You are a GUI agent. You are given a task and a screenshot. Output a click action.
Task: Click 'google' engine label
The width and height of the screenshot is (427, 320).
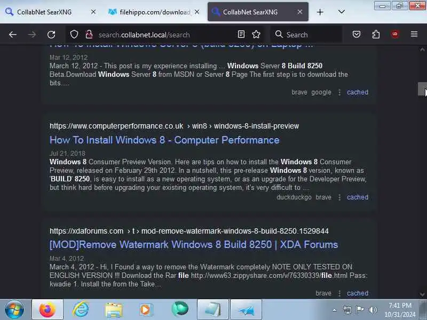(321, 92)
